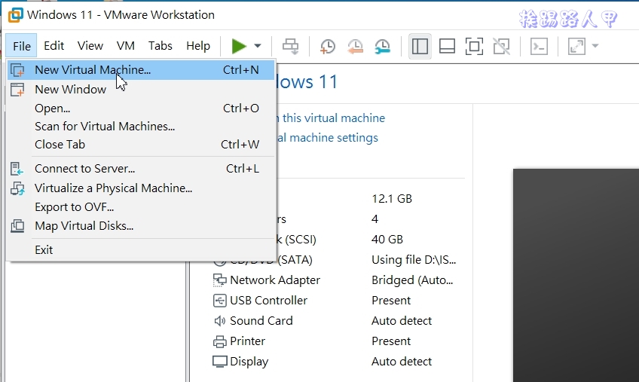The height and width of the screenshot is (382, 639).
Task: Click the processors value 4
Action: tap(375, 219)
